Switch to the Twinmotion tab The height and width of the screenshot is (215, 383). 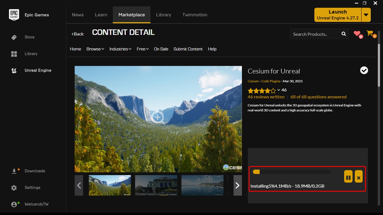[195, 15]
